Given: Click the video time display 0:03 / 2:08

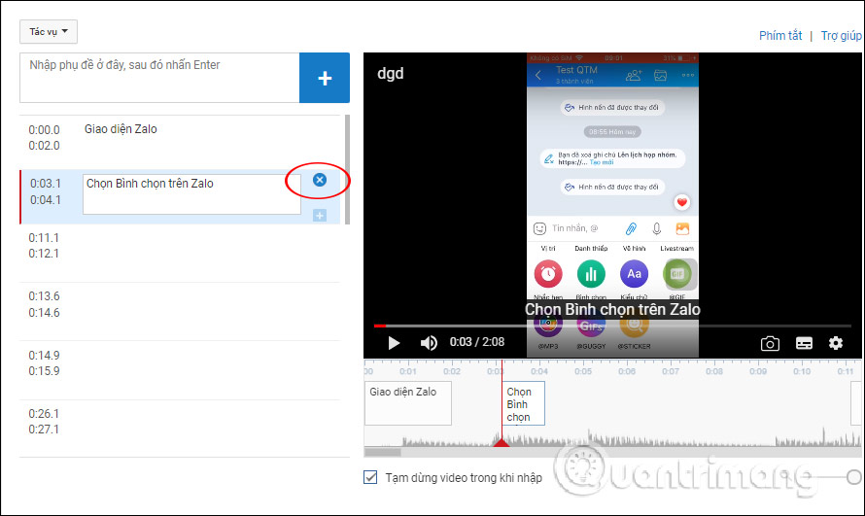Looking at the screenshot, I should (x=476, y=342).
